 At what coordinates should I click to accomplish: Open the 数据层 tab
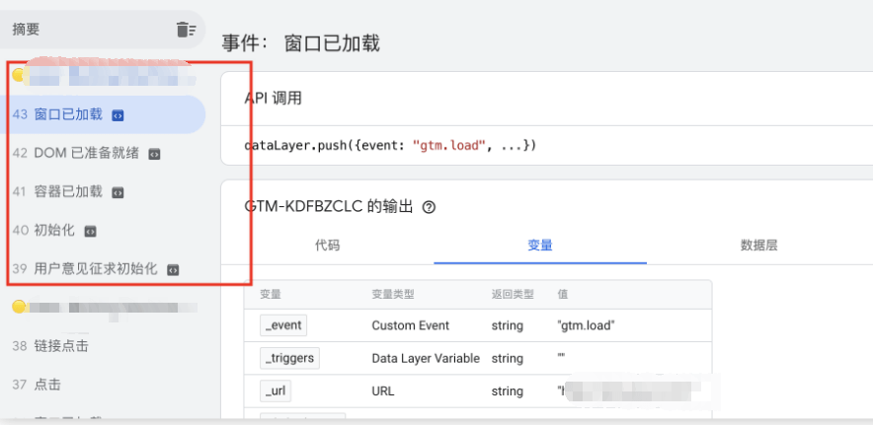tap(758, 246)
